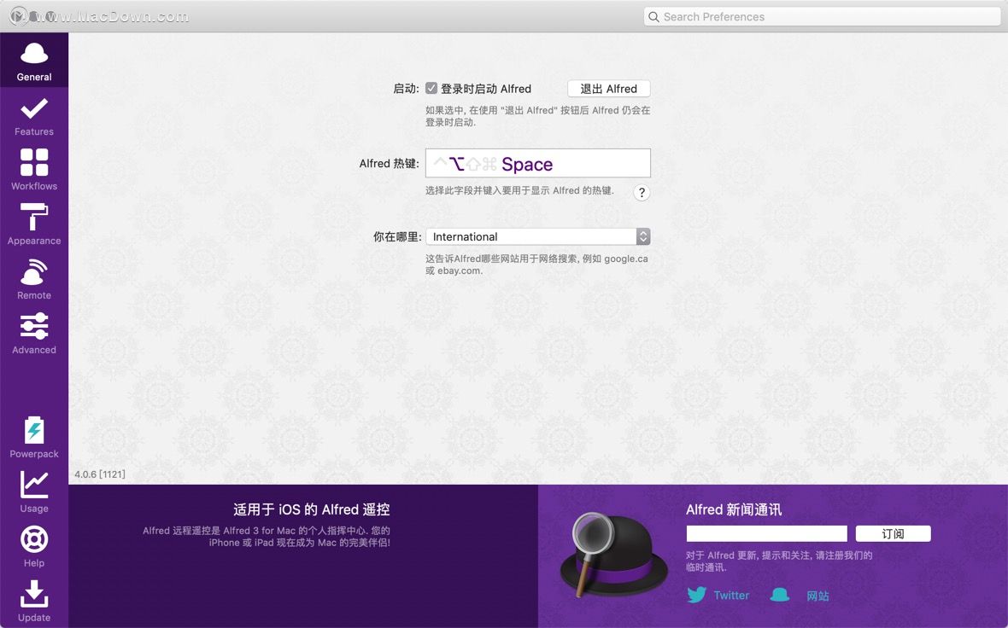Click the Alfred bowler hat logo
The width and height of the screenshot is (1008, 628).
pyautogui.click(x=614, y=554)
